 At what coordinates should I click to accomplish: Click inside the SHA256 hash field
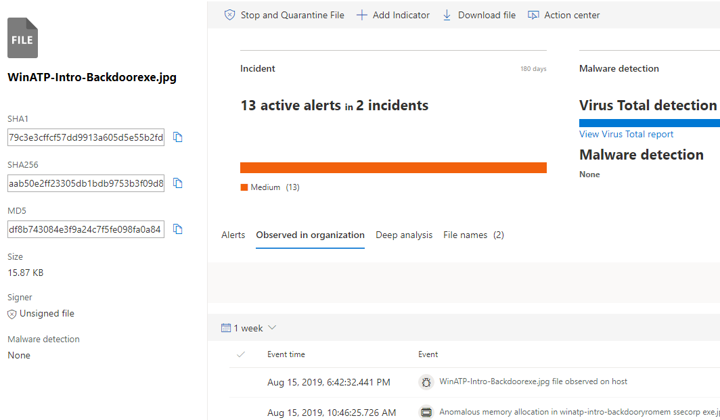(x=85, y=183)
